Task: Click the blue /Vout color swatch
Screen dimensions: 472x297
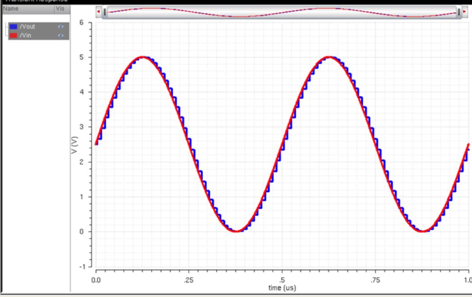Action: pyautogui.click(x=14, y=27)
